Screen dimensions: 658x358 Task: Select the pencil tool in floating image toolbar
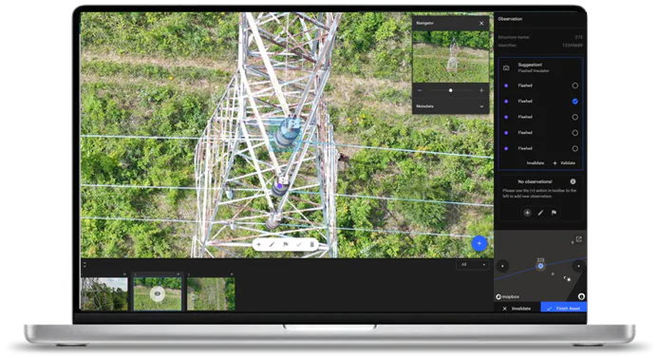pos(272,244)
